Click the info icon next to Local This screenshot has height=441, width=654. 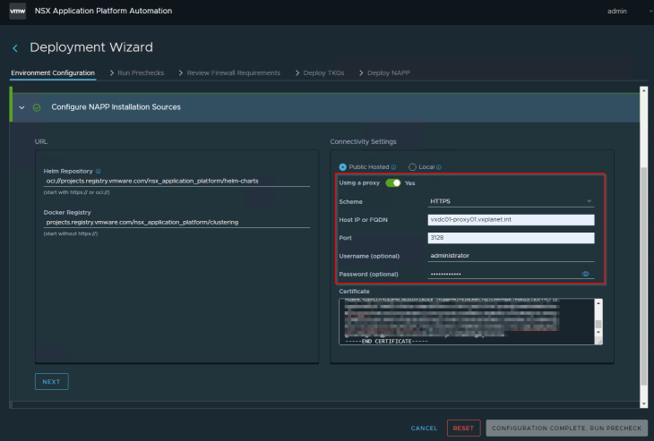(x=439, y=167)
